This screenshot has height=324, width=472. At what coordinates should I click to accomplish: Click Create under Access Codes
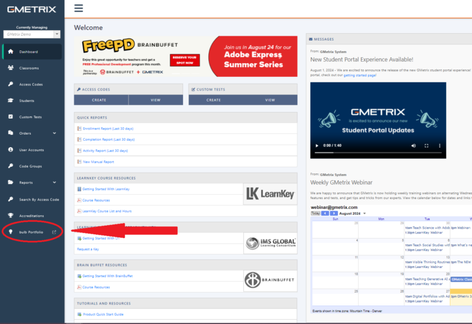tap(101, 100)
